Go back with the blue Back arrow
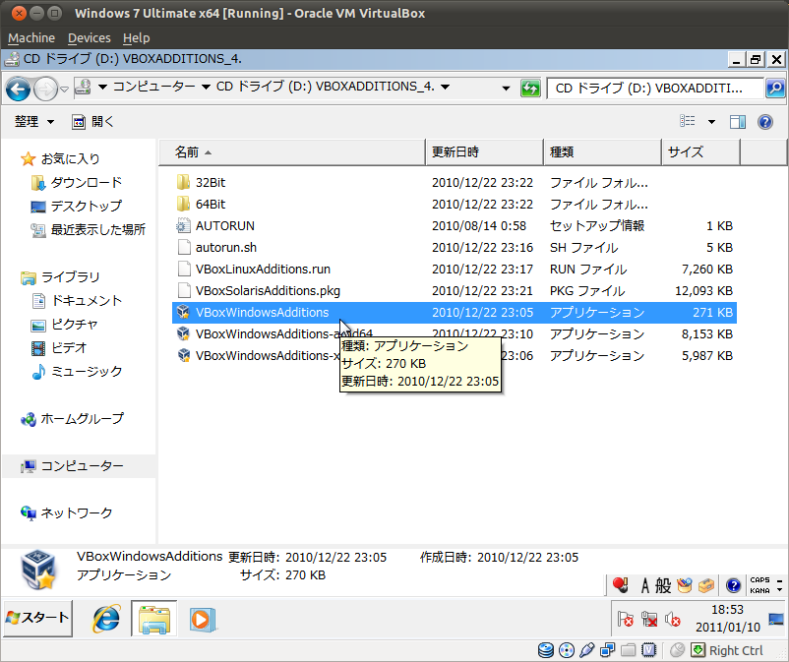Screen dimensions: 789x662 pyautogui.click(x=18, y=90)
